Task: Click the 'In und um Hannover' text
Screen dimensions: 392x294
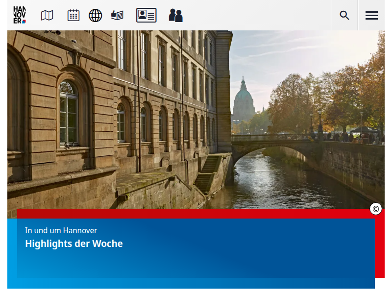Action: click(x=61, y=230)
